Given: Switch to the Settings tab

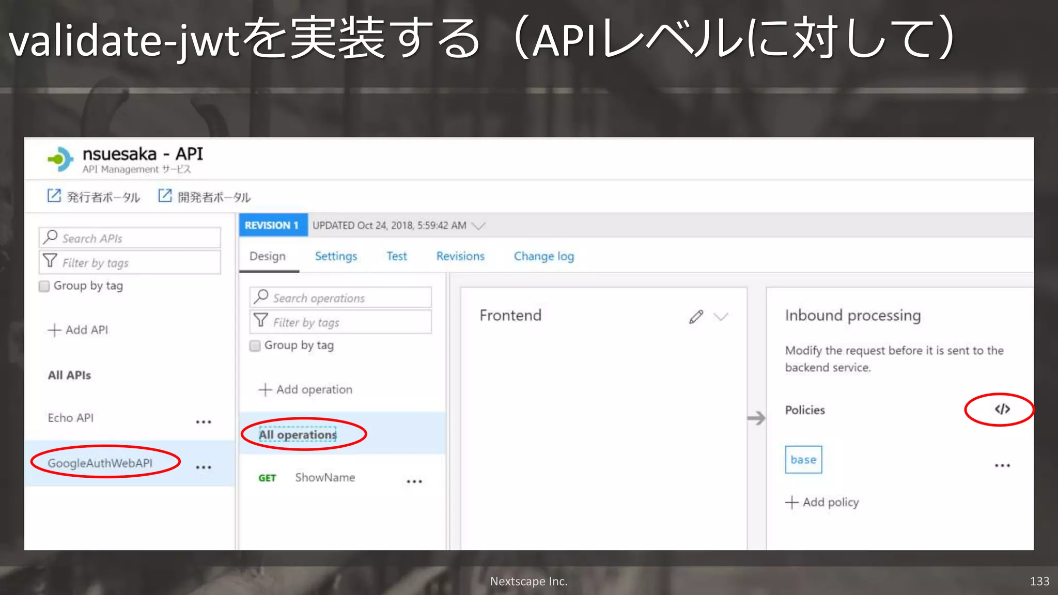Looking at the screenshot, I should 336,256.
